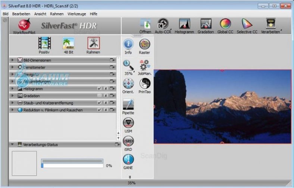Enable checkmark for Reduktion v. Filmkorn
Image resolution: width=294 pixels, height=188 pixels.
coord(99,110)
